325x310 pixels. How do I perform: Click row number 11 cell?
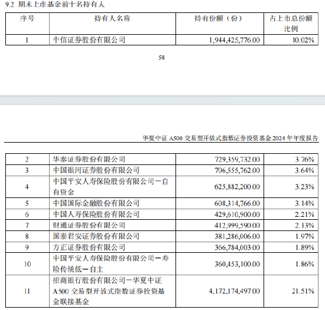27,291
